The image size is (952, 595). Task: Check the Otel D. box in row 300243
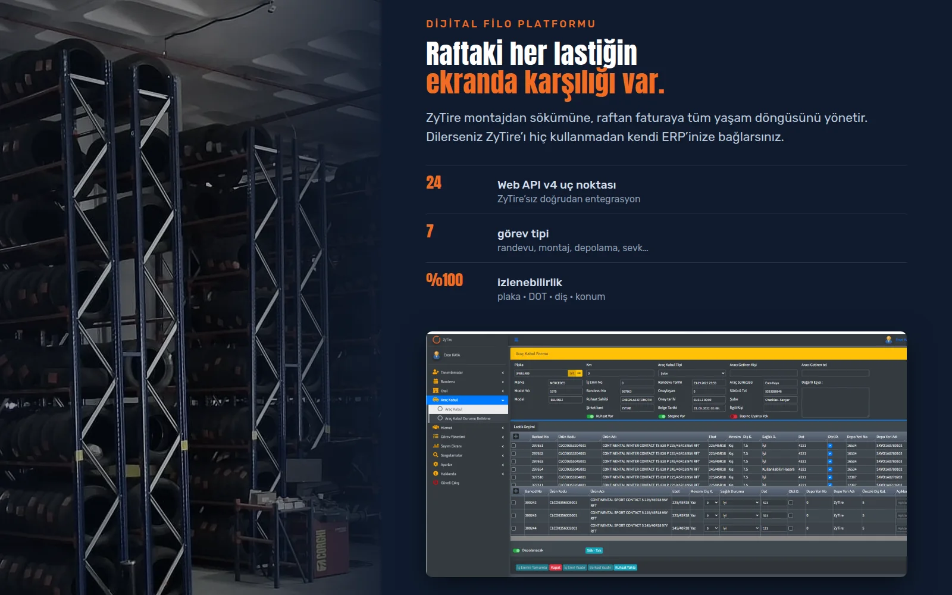coord(791,515)
